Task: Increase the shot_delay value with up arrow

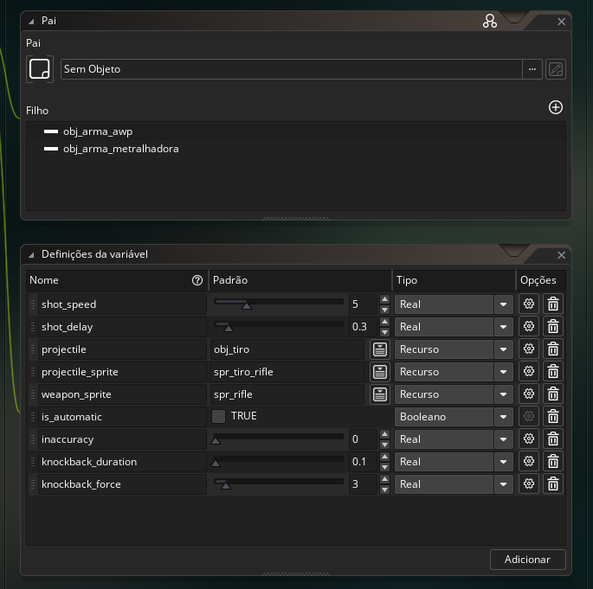Action: click(x=384, y=322)
